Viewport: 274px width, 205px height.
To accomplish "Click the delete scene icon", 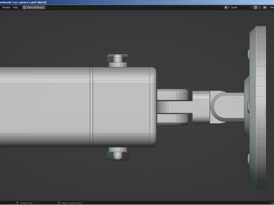I will tap(259, 7).
